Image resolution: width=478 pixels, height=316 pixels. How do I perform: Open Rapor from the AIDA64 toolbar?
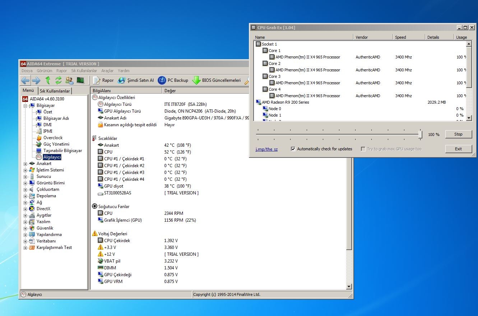click(103, 80)
